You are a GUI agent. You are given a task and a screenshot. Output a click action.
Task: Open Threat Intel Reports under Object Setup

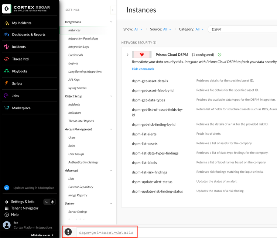coord(81,121)
